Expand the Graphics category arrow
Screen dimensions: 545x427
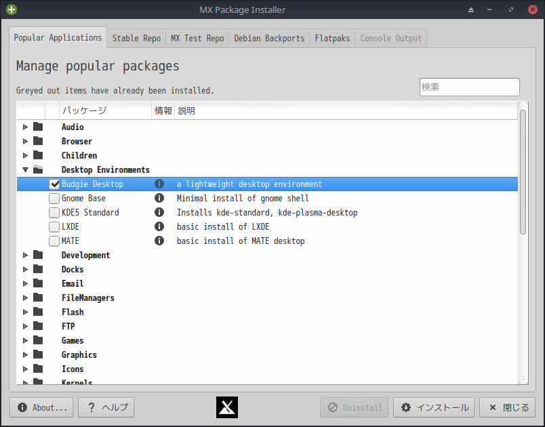pyautogui.click(x=25, y=354)
